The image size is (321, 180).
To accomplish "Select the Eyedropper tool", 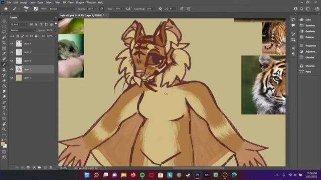I will (x=4, y=53).
